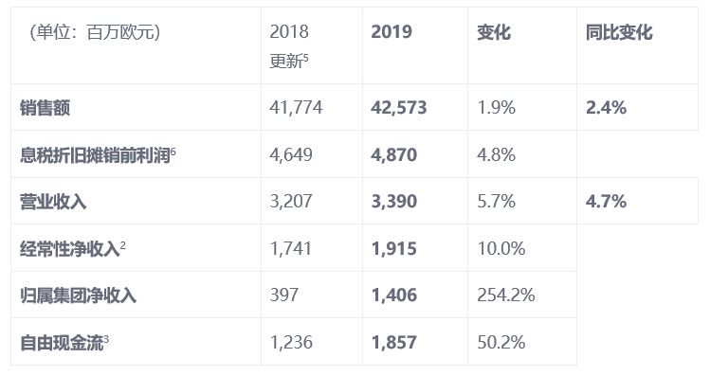This screenshot has width=710, height=376.
Task: Click the 4,870 EBITDA value
Action: pyautogui.click(x=393, y=154)
